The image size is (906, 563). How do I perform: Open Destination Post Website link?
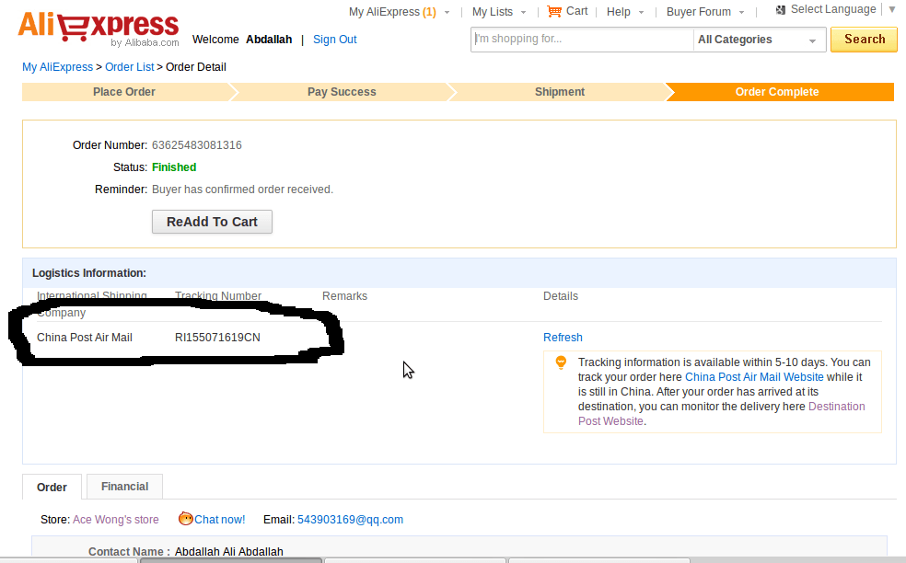point(722,413)
